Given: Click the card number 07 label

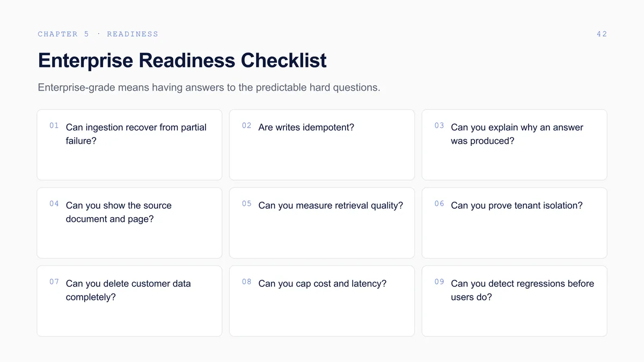Looking at the screenshot, I should point(54,282).
